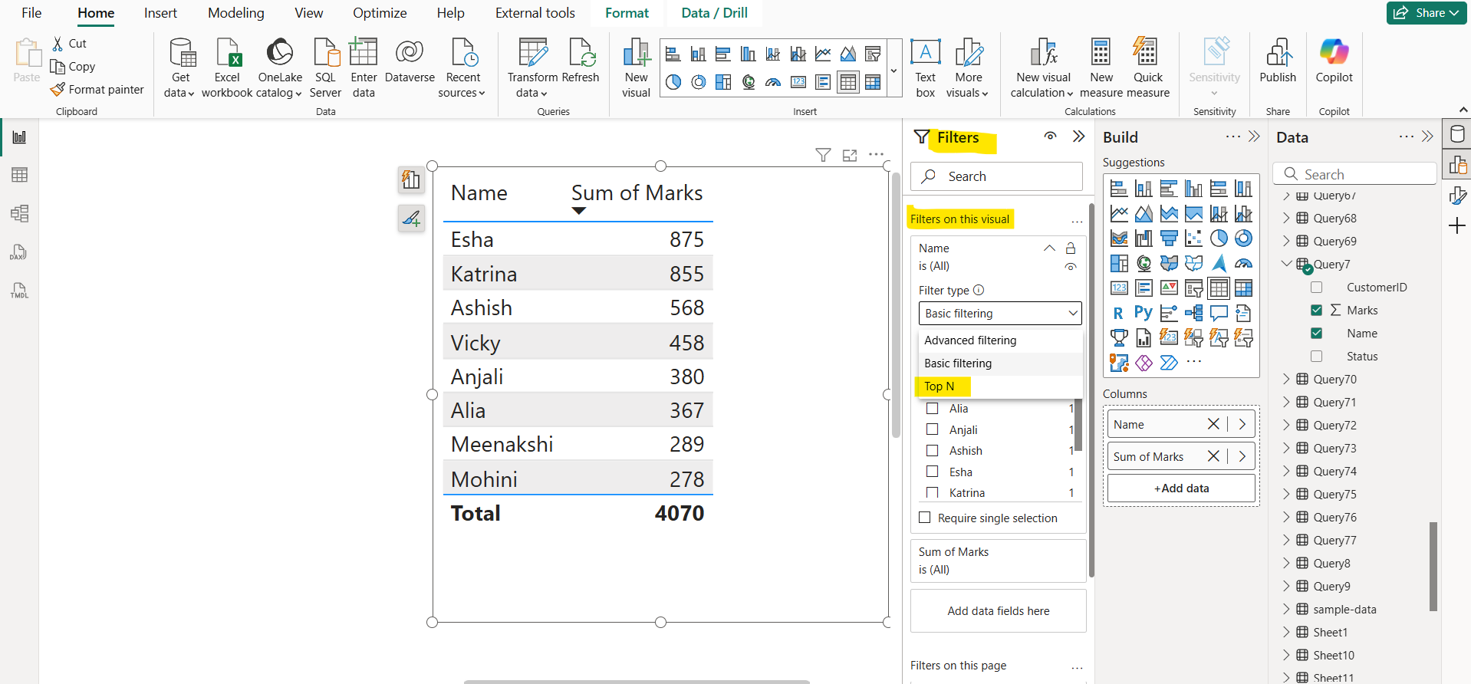Collapse the Query7 table node
1471x684 pixels.
[1286, 265]
